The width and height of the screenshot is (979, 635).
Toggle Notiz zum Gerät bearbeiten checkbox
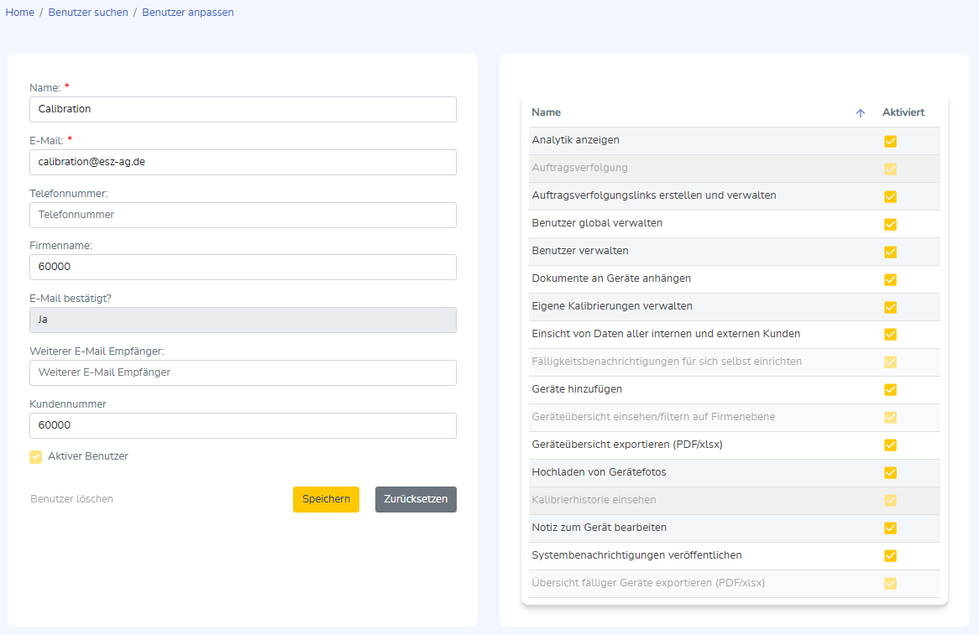890,528
